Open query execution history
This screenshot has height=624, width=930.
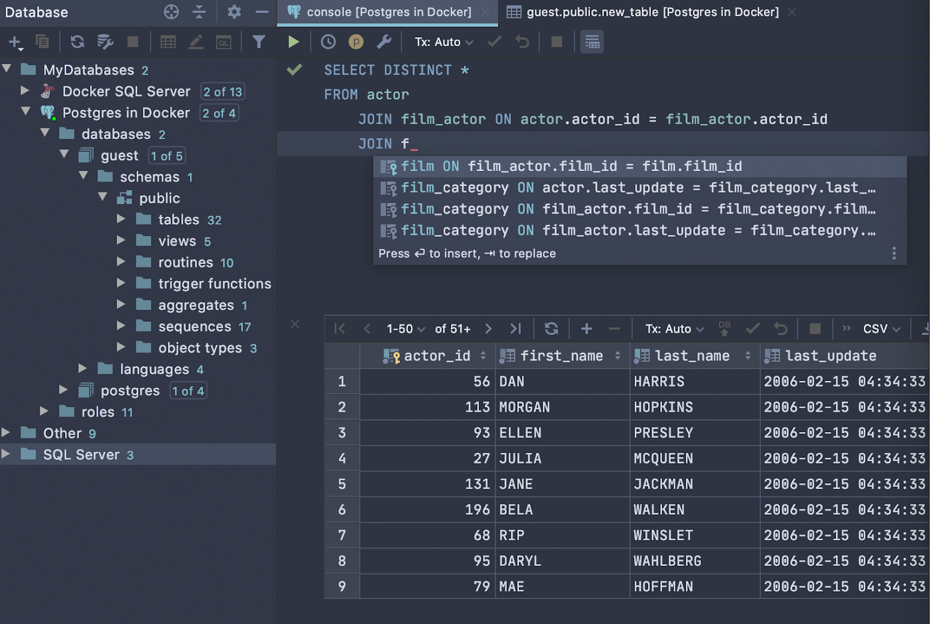click(x=327, y=41)
